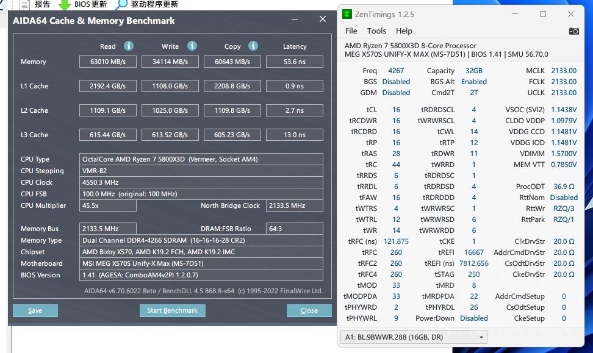This screenshot has height=353, width=593.
Task: Click the info icon beside Read column
Action: pyautogui.click(x=128, y=46)
